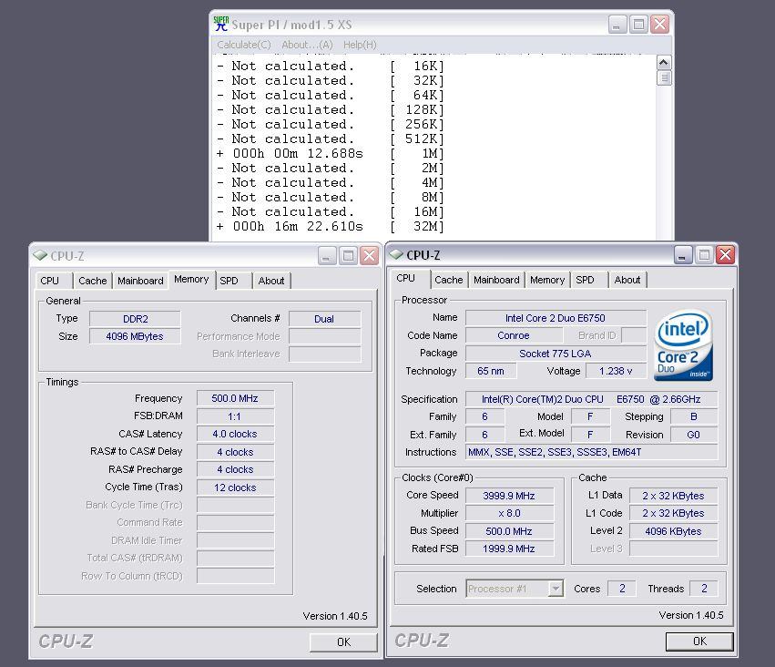The image size is (775, 667).
Task: Click the 32M result 16m 22.610s line
Action: [331, 227]
